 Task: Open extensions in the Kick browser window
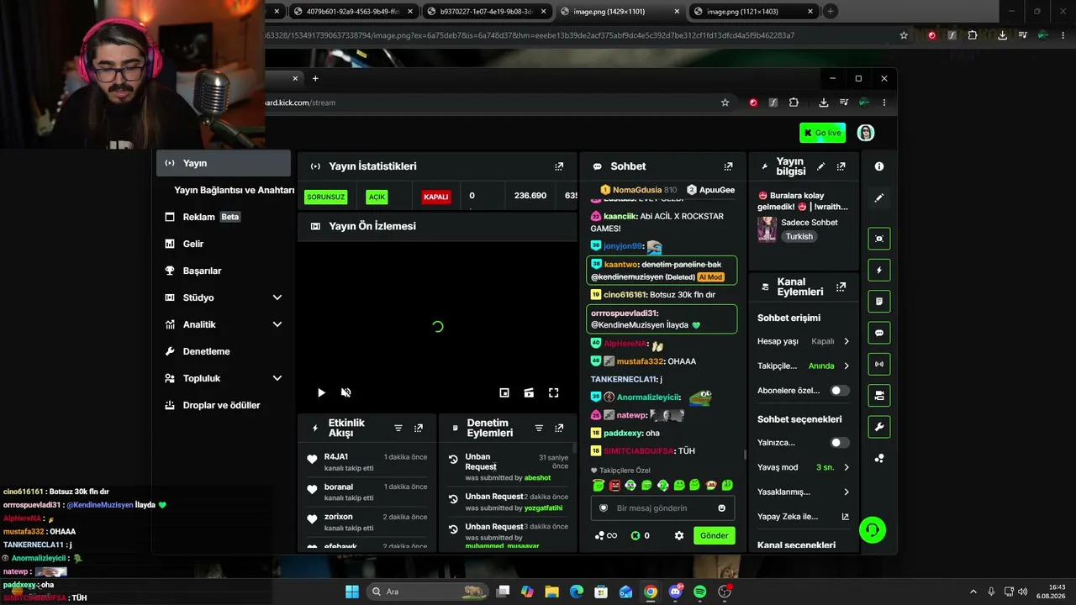click(794, 103)
